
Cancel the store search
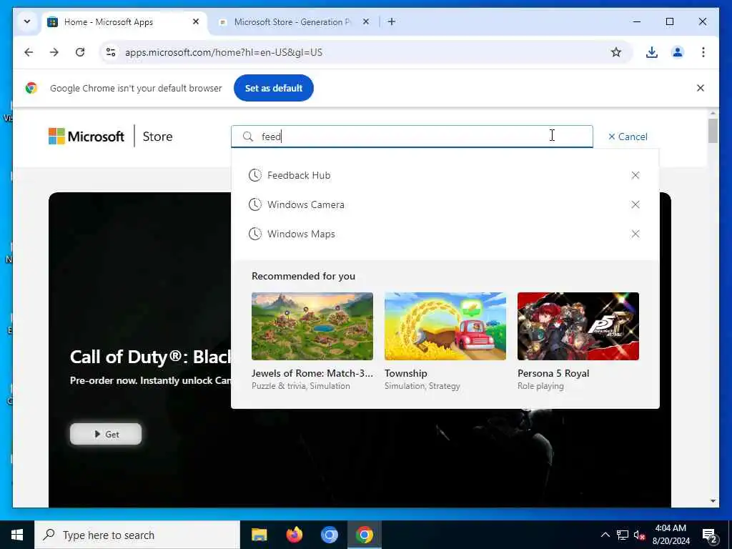[x=628, y=137]
